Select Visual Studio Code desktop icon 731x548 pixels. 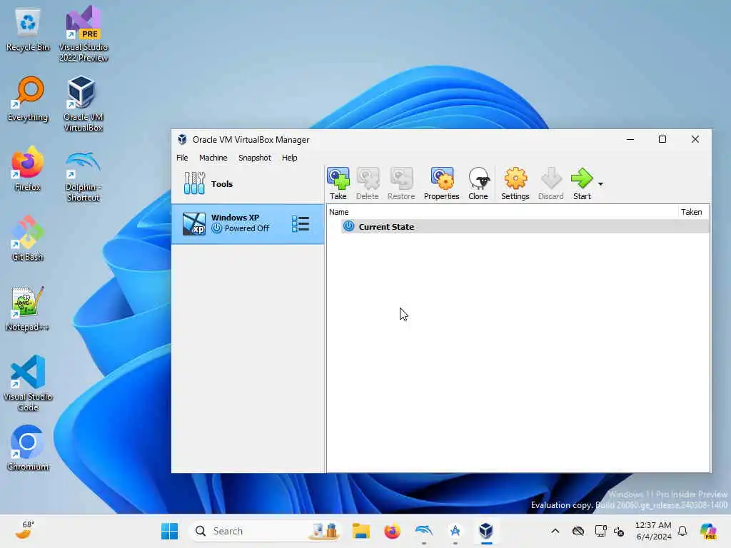coord(28,383)
